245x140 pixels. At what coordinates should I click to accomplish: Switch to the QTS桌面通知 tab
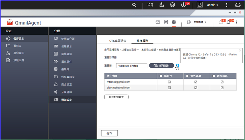(117, 41)
